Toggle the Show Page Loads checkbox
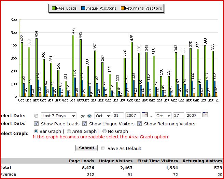This screenshot has height=179, width=224. [36, 124]
